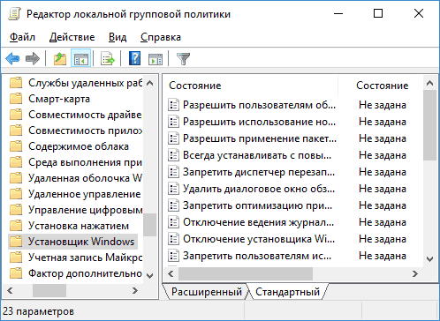The width and height of the screenshot is (440, 321).
Task: Click policy icon for Запретить пользователям ис...
Action: (173, 256)
